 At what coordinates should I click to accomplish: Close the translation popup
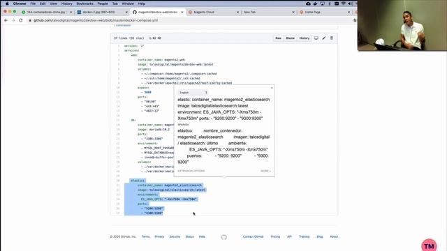click(x=272, y=88)
